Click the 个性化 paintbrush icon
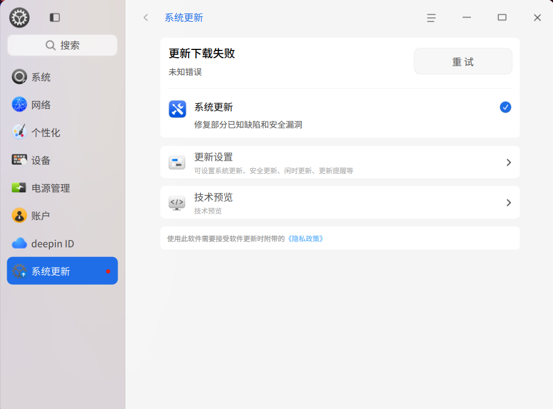 tap(19, 132)
